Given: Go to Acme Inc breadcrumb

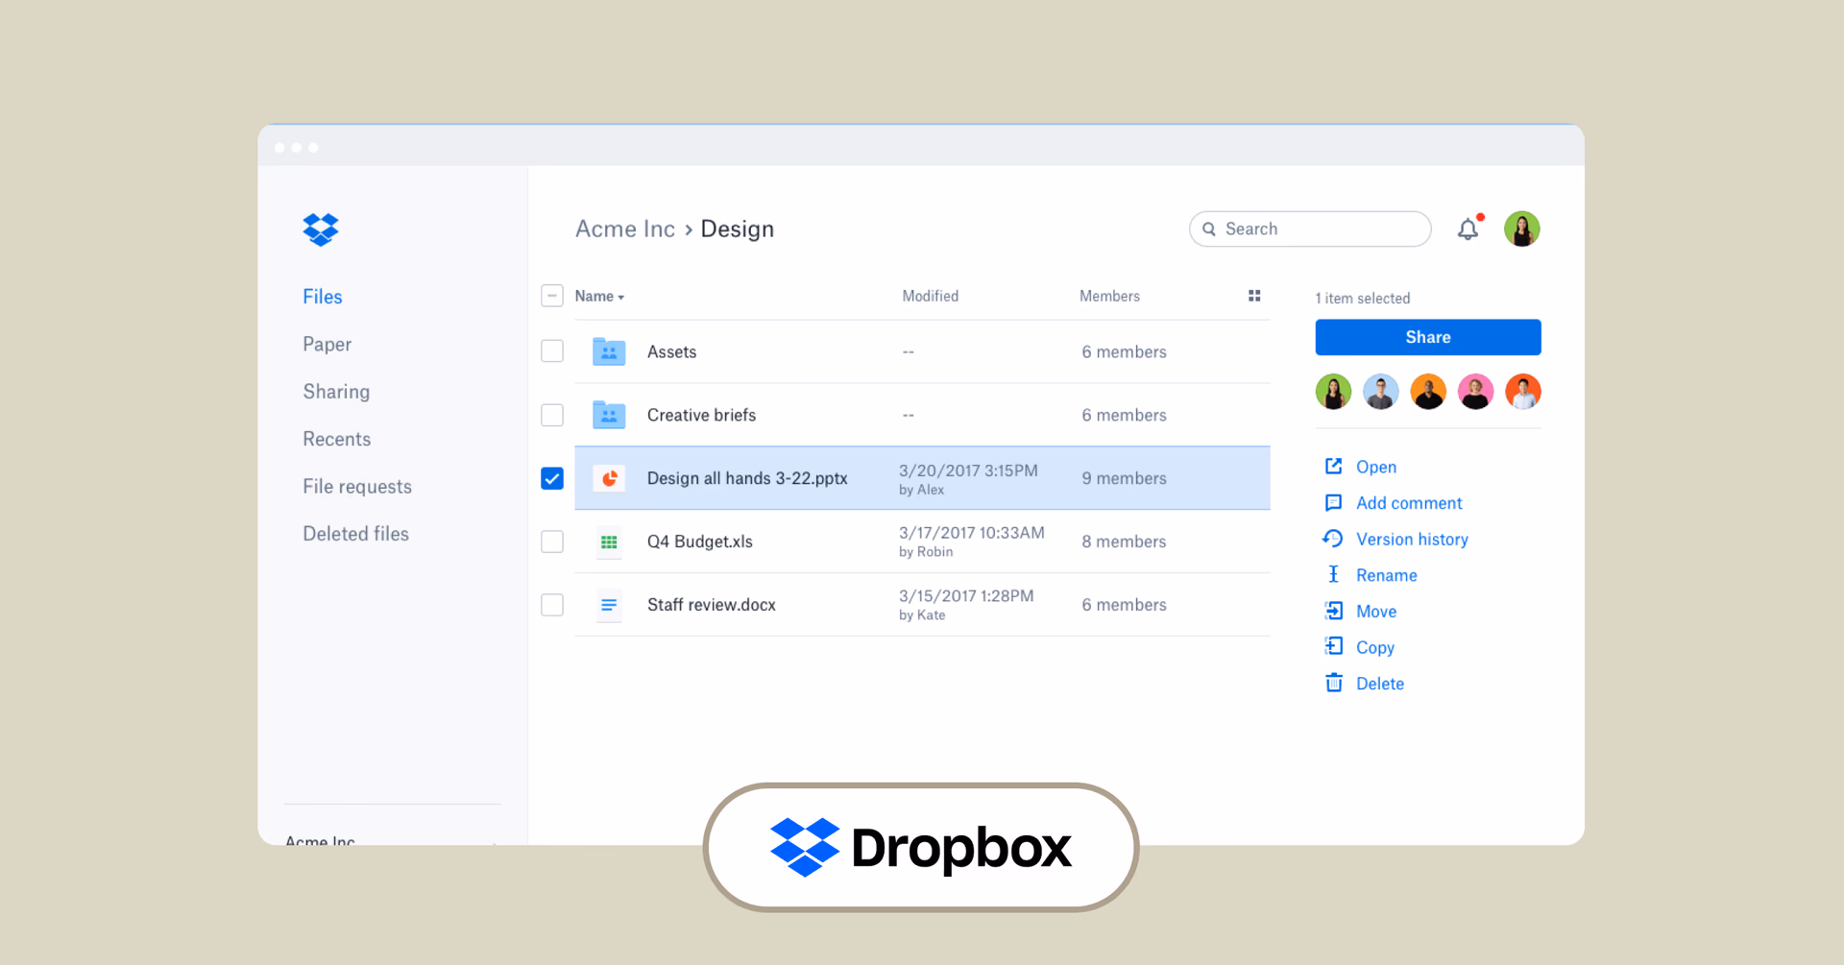Looking at the screenshot, I should coord(625,229).
